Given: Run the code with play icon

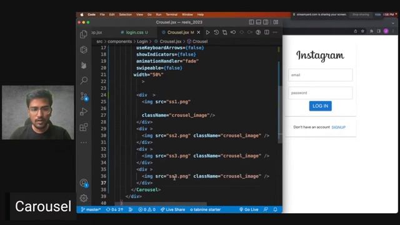Looking at the screenshot, I should [207, 32].
